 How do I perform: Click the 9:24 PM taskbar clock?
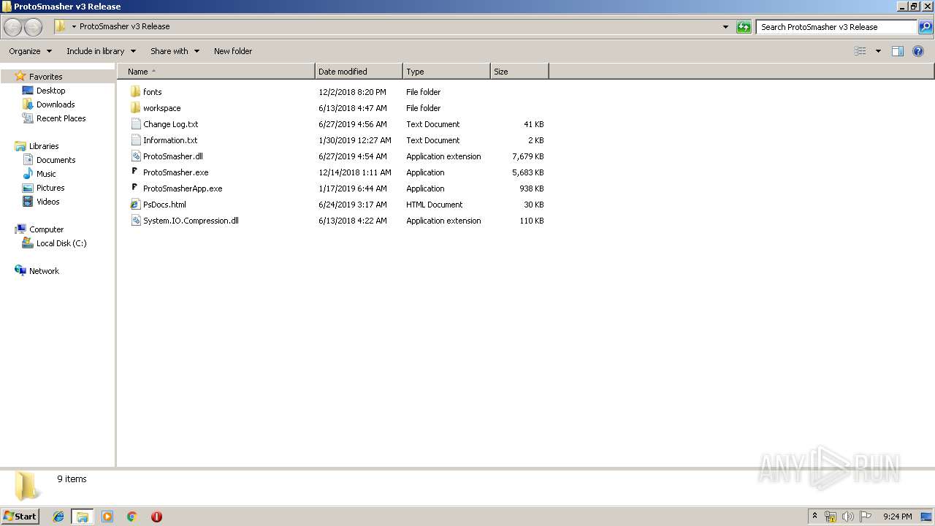pyautogui.click(x=897, y=517)
